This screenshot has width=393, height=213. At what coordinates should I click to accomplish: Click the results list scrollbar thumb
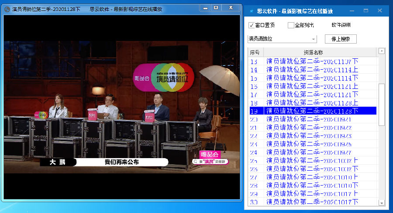[382, 105]
